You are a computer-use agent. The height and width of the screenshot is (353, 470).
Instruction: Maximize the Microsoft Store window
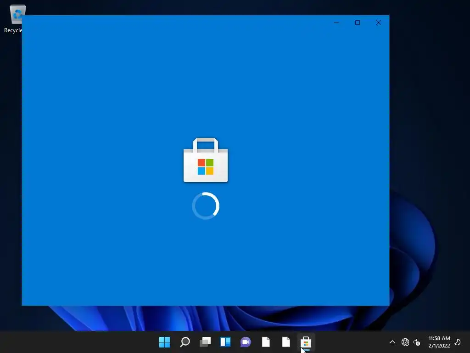click(357, 23)
